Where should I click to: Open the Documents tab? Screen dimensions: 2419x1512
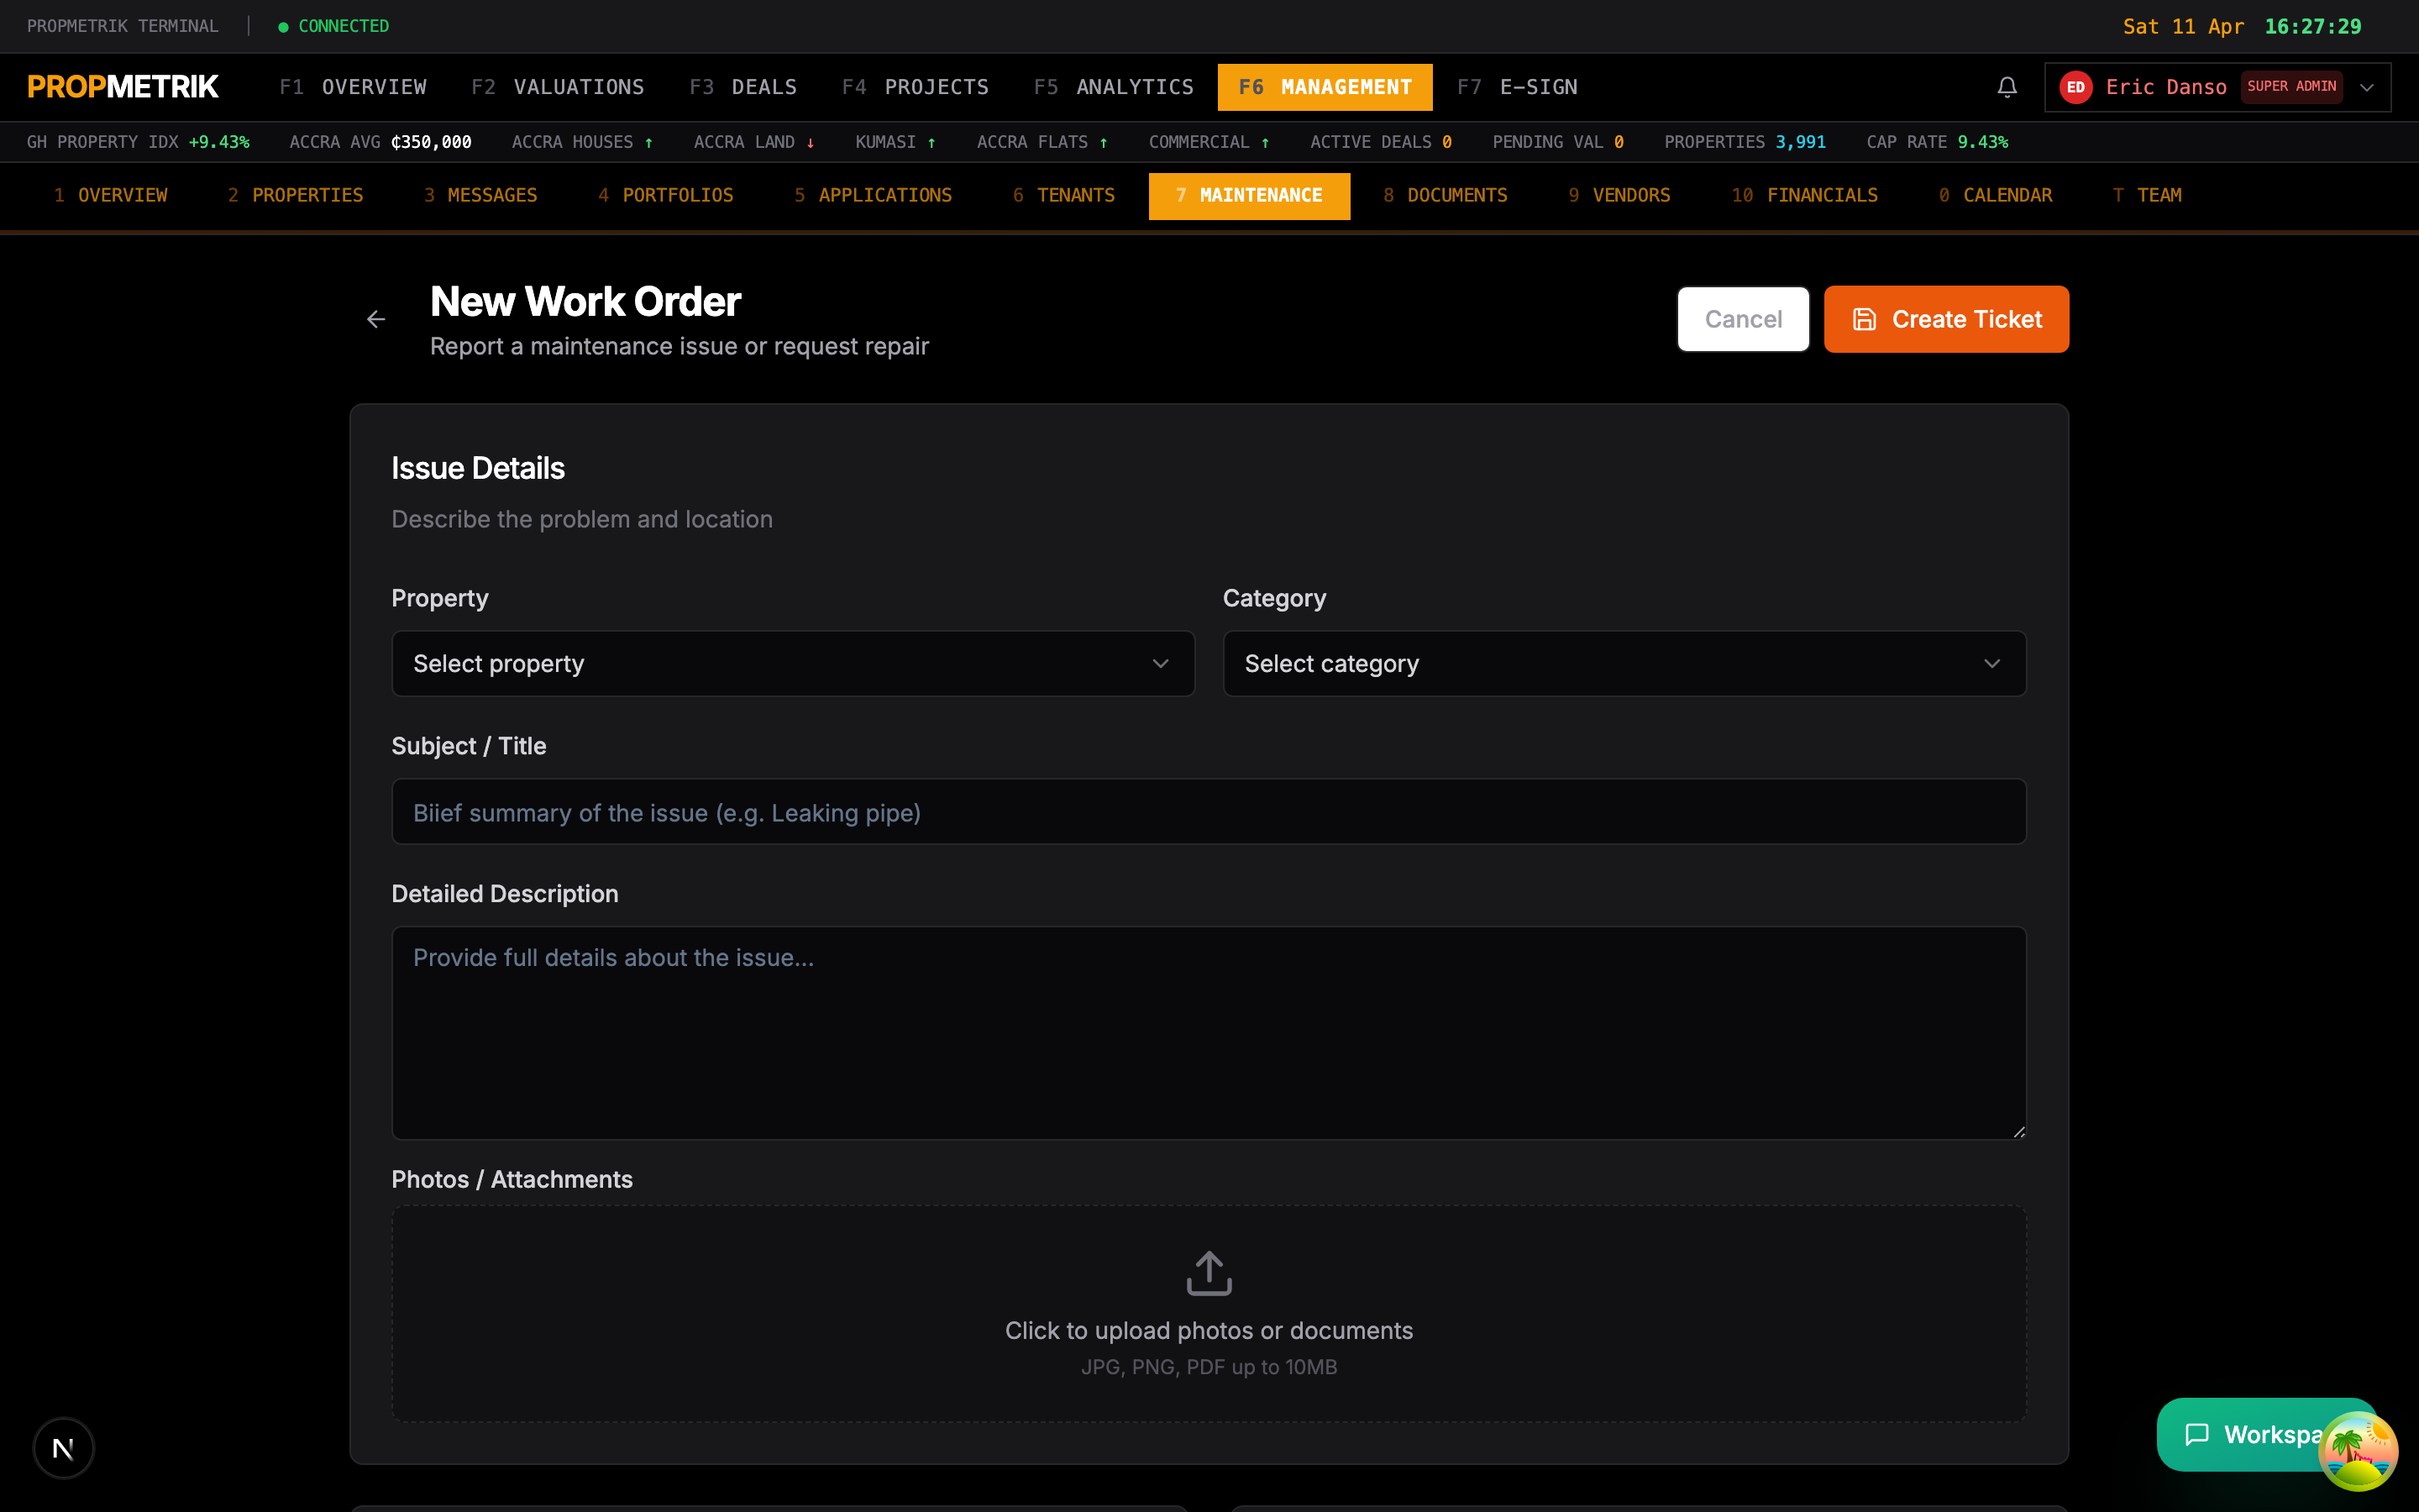1446,195
